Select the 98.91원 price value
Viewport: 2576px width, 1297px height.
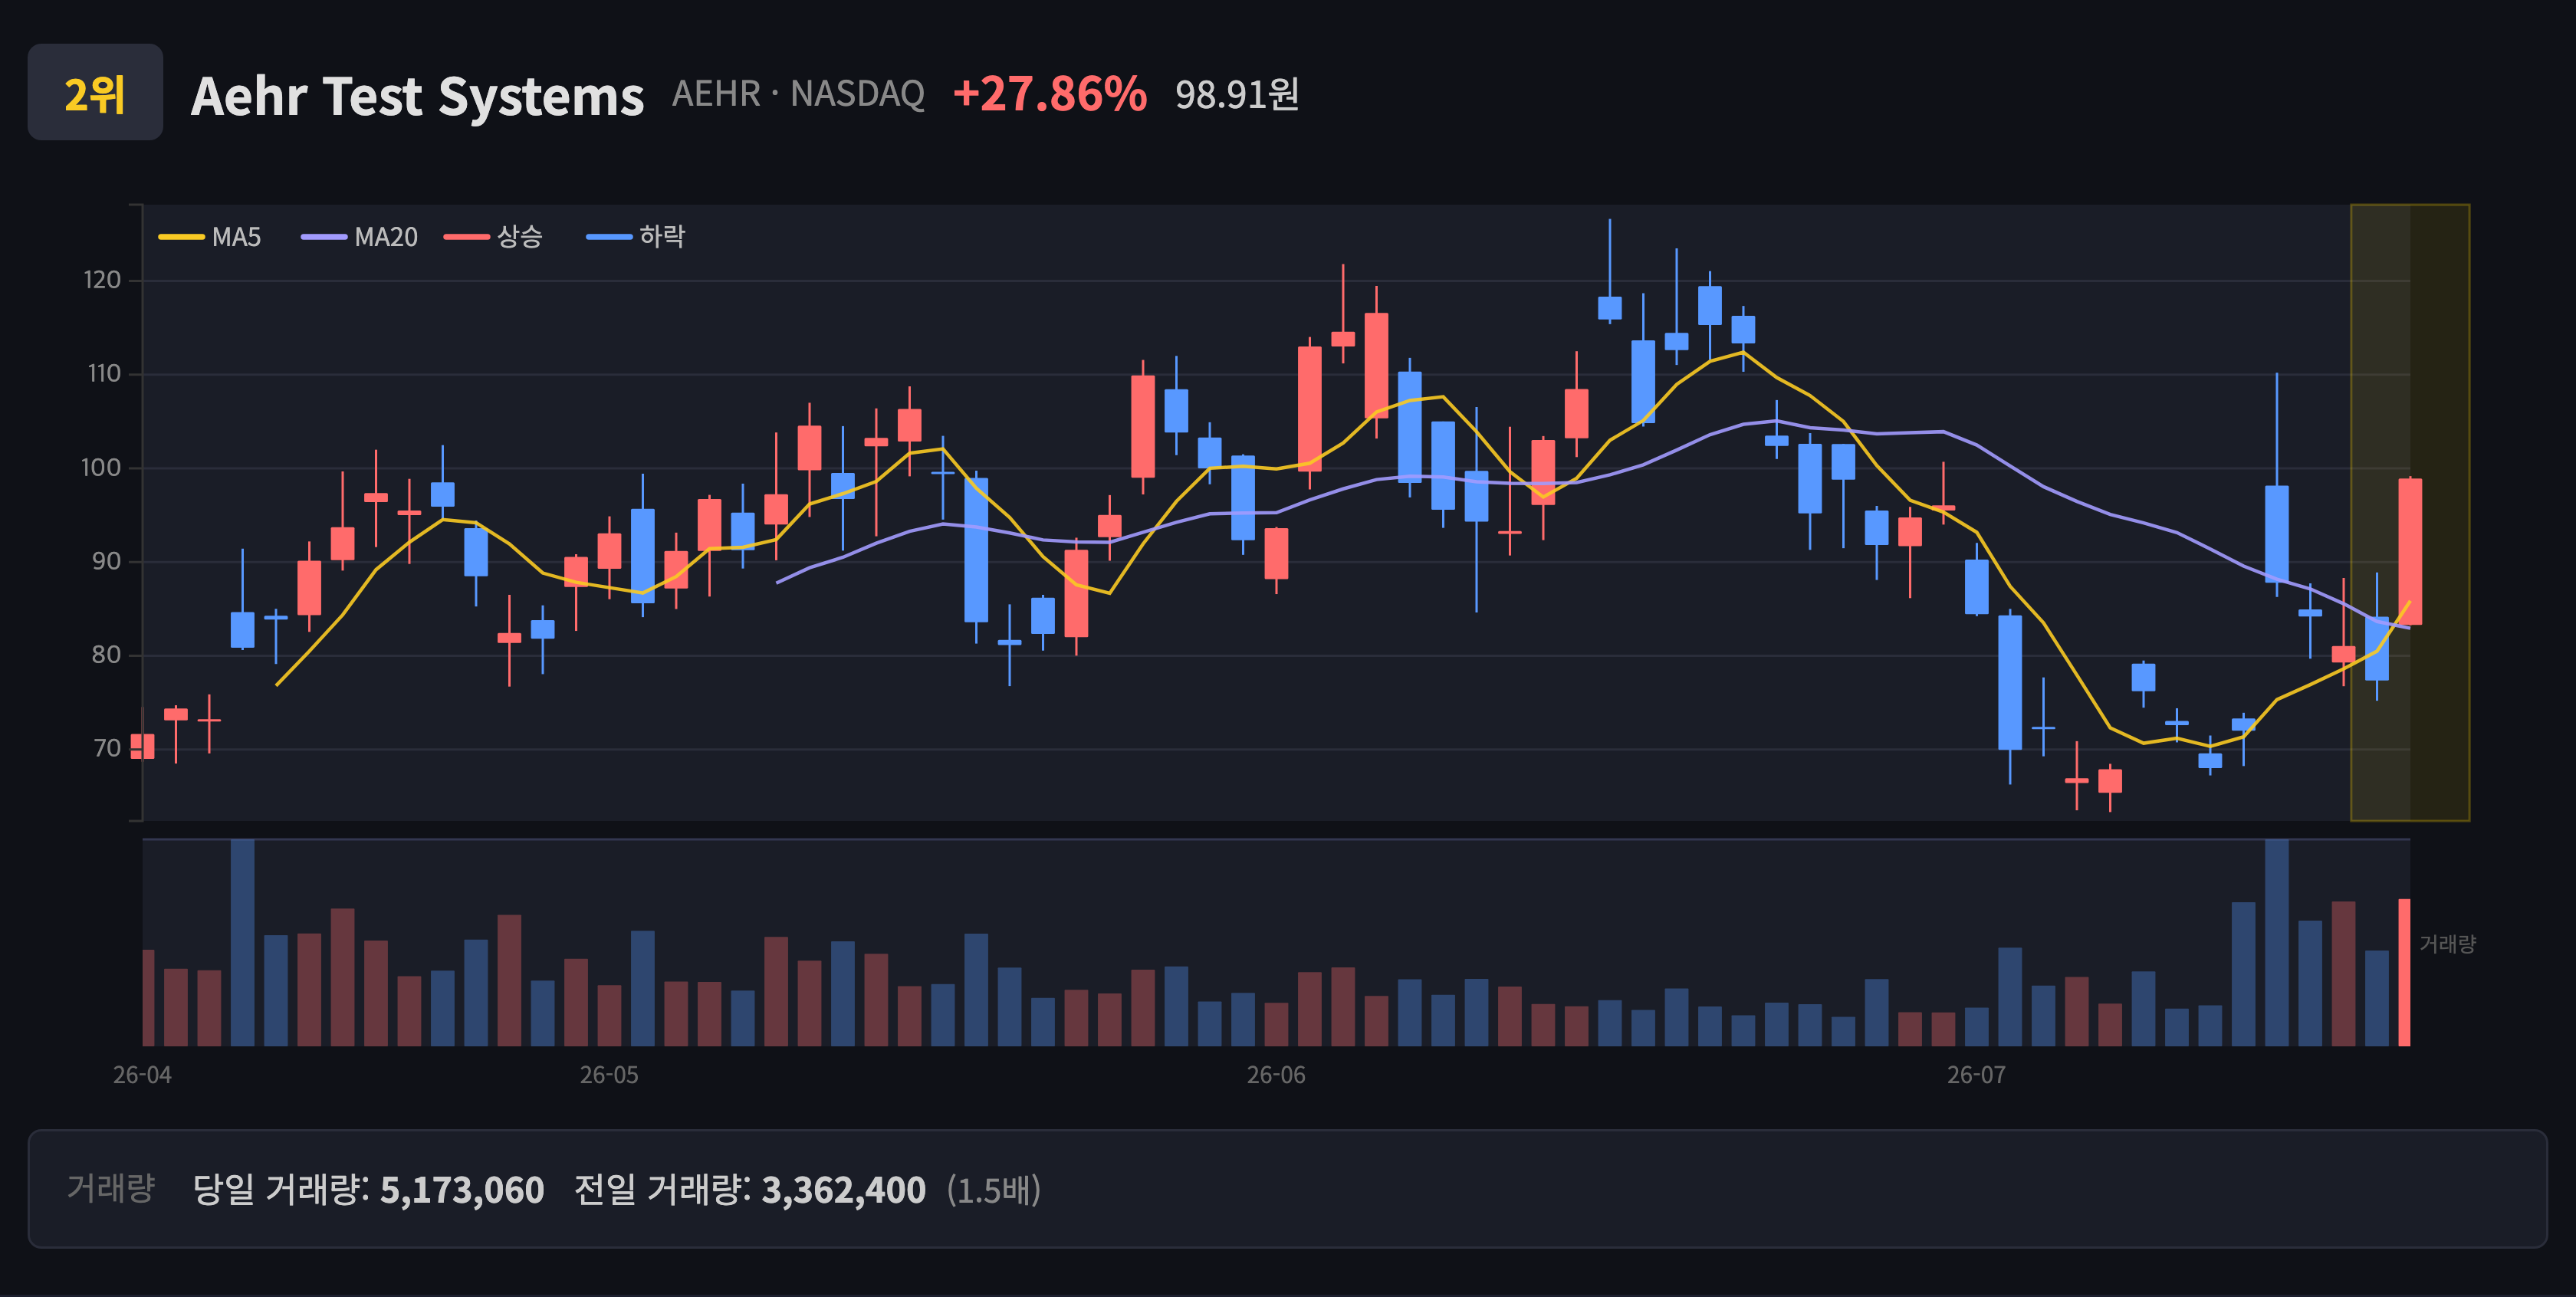point(1237,95)
